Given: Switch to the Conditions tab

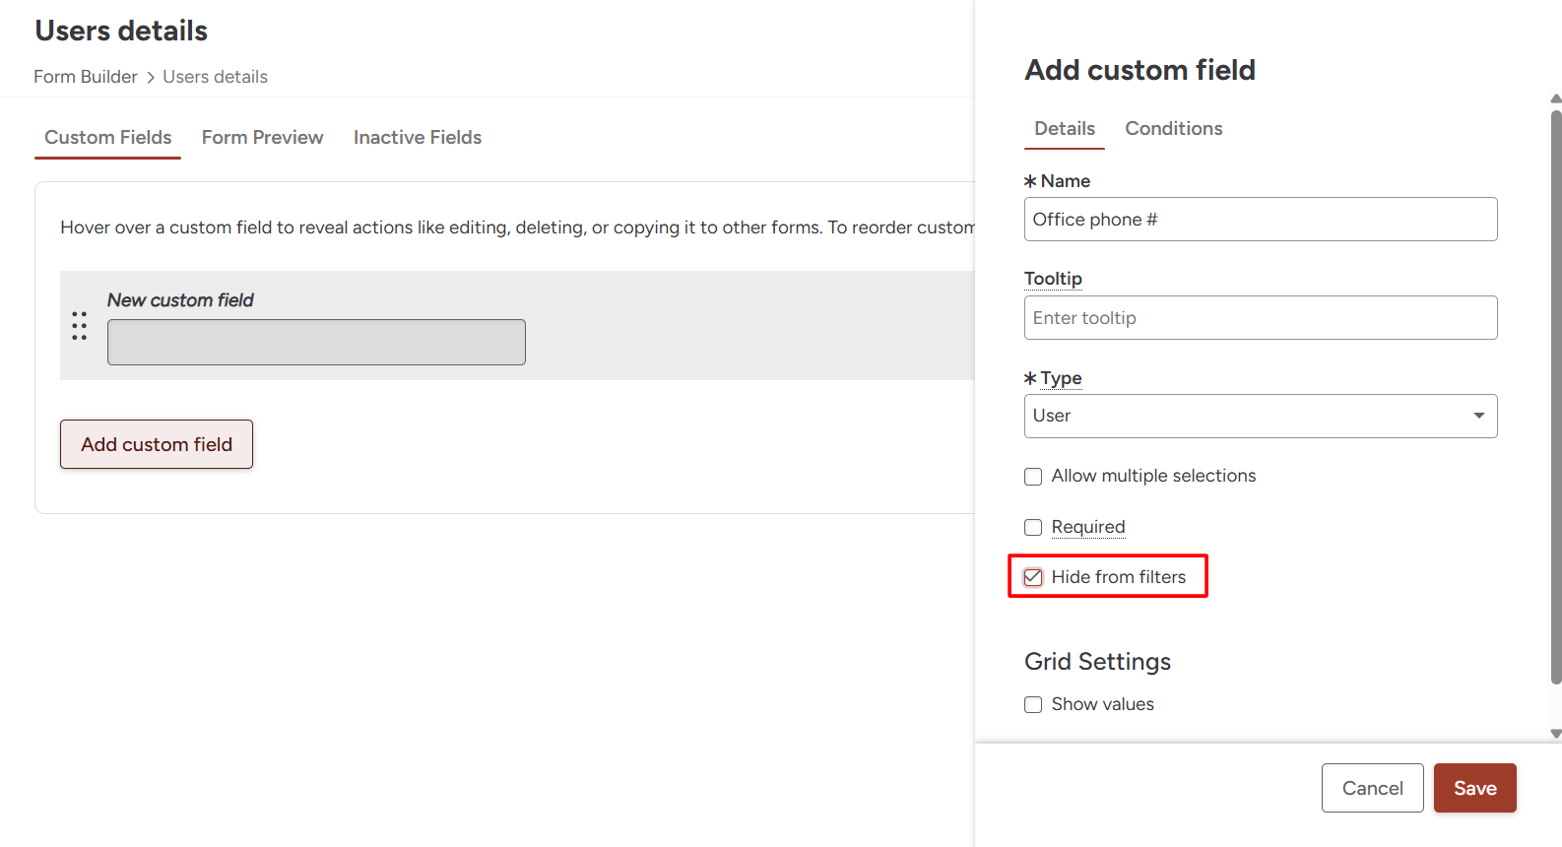Looking at the screenshot, I should point(1173,129).
